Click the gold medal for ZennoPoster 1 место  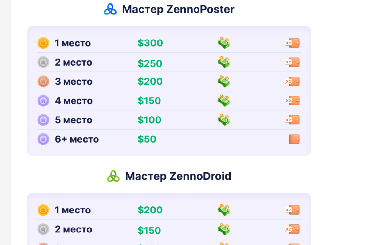[x=43, y=43]
